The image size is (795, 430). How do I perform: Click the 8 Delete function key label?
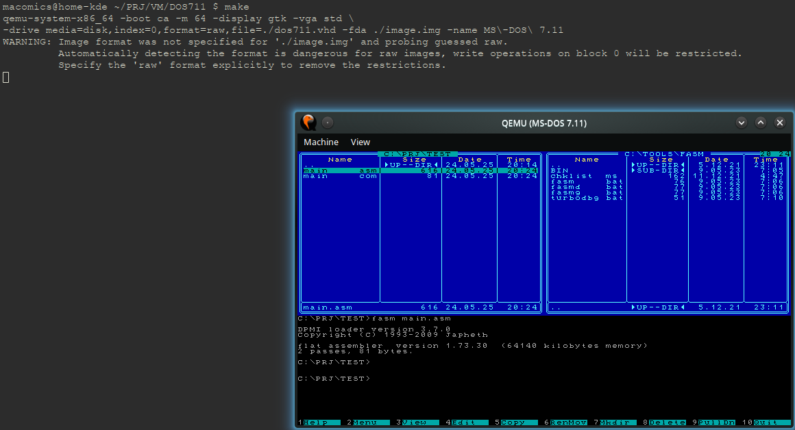[x=664, y=422]
